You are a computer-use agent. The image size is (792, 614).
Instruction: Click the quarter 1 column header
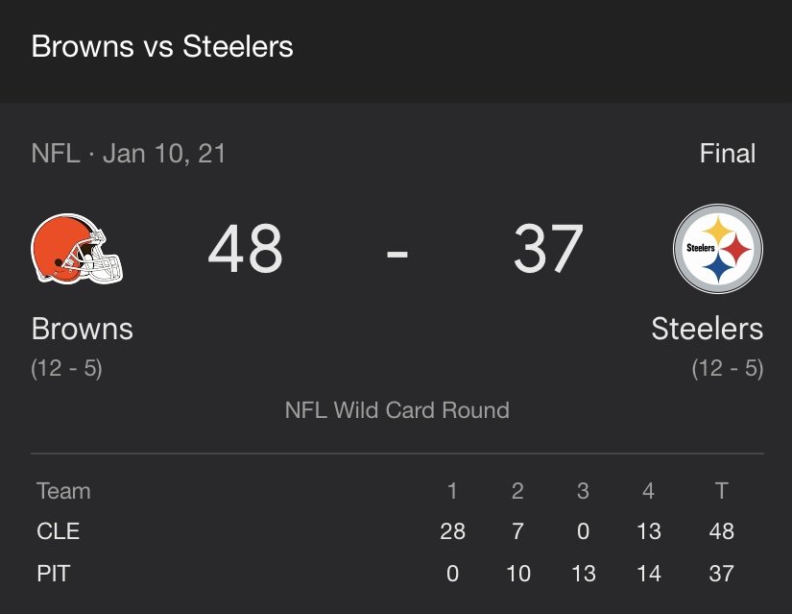point(452,491)
